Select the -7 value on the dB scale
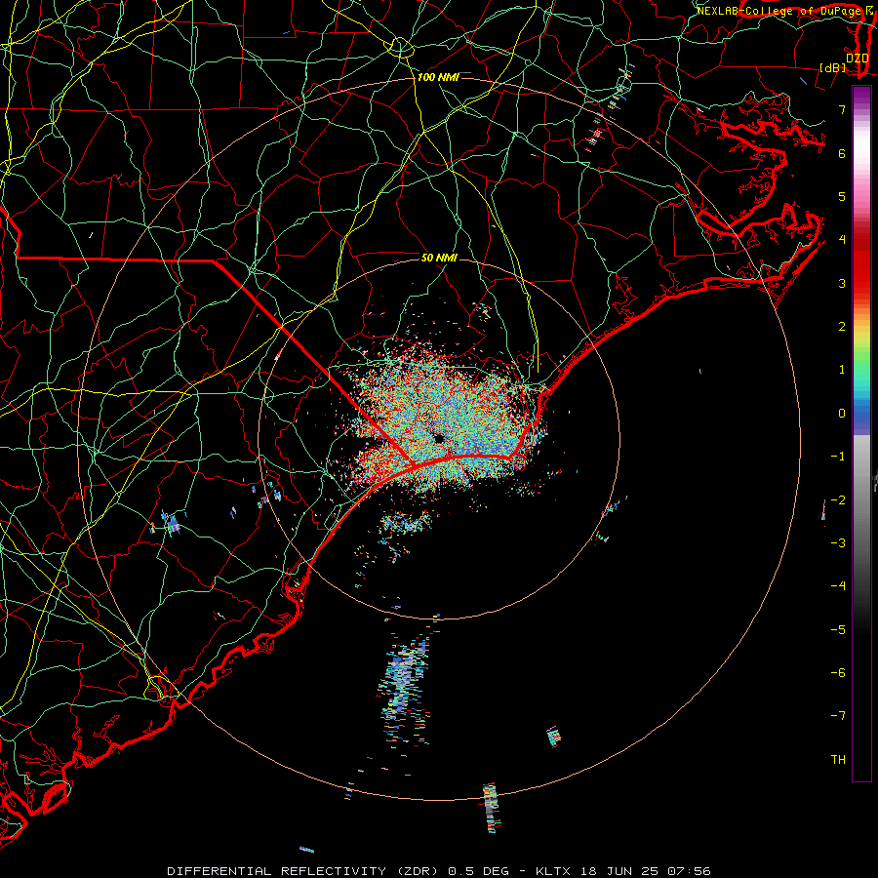 tap(838, 716)
